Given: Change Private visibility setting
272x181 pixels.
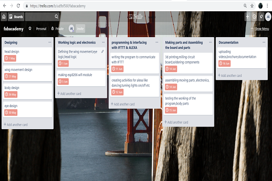Looking at the screenshot, I should 58,29.
